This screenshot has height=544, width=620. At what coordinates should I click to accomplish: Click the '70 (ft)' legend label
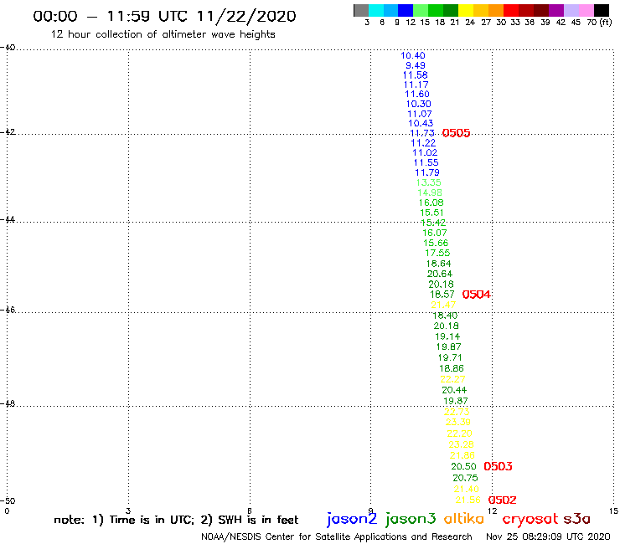(599, 22)
